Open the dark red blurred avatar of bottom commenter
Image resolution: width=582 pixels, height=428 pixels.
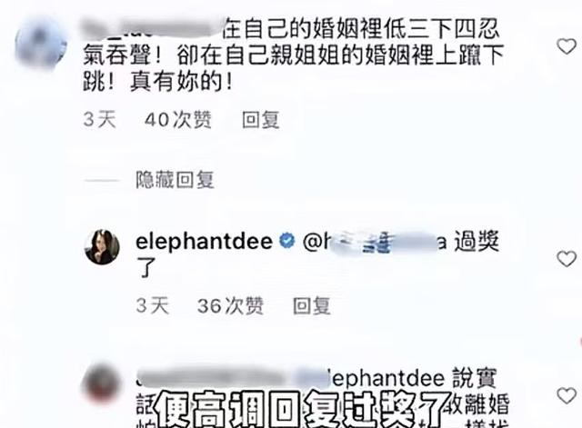pyautogui.click(x=102, y=383)
